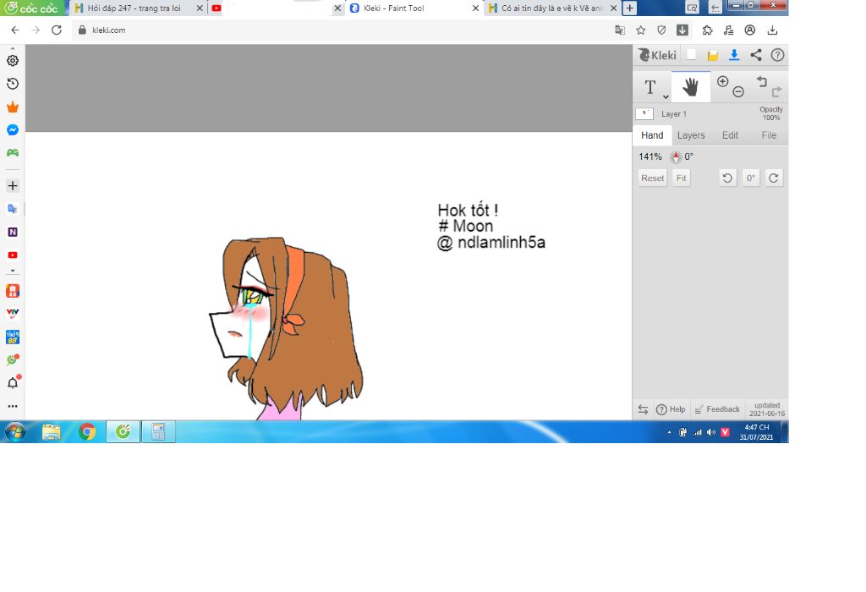Bookmark this page with star
Image resolution: width=866 pixels, height=592 pixels.
coord(641,30)
